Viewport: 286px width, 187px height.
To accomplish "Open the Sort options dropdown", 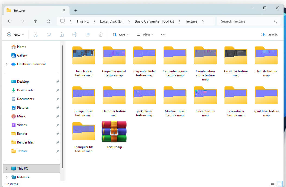I will click(121, 35).
